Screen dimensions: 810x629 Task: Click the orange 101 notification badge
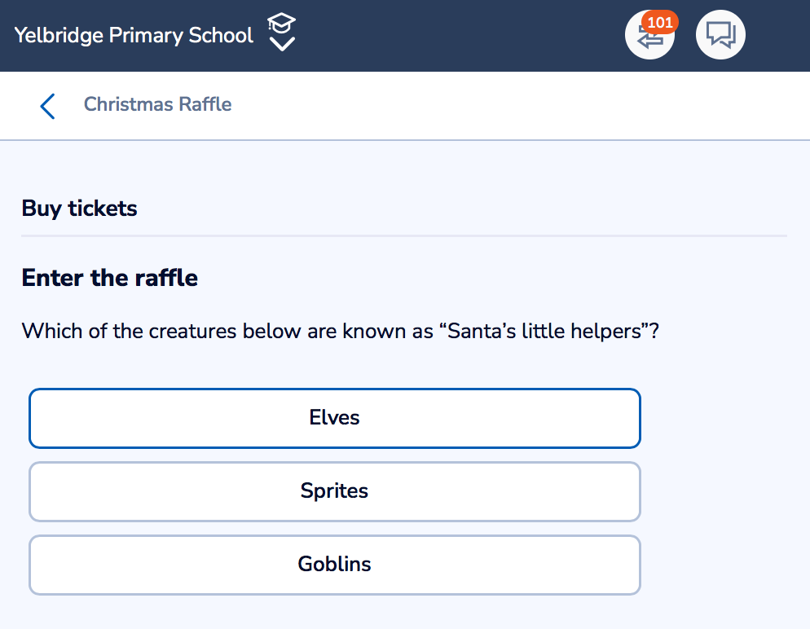[660, 23]
